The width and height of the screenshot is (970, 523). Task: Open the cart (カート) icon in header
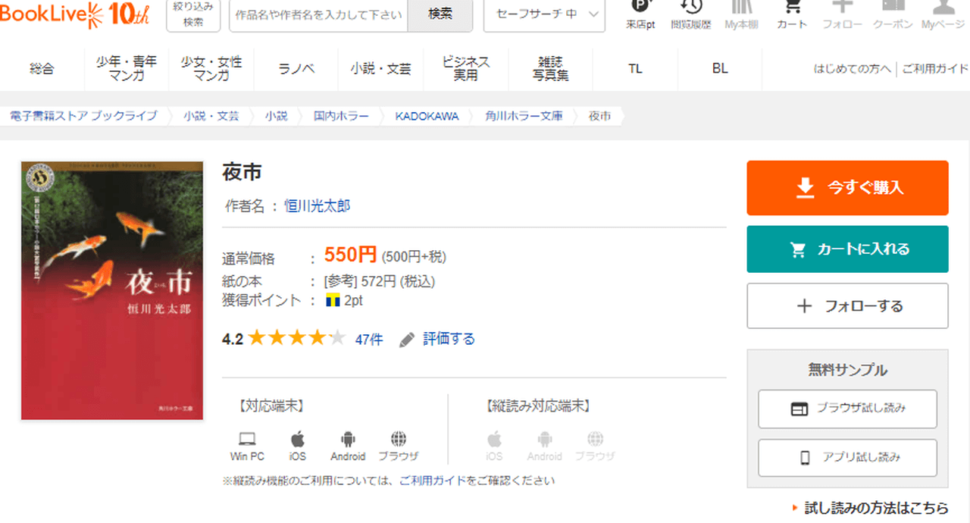tap(792, 9)
